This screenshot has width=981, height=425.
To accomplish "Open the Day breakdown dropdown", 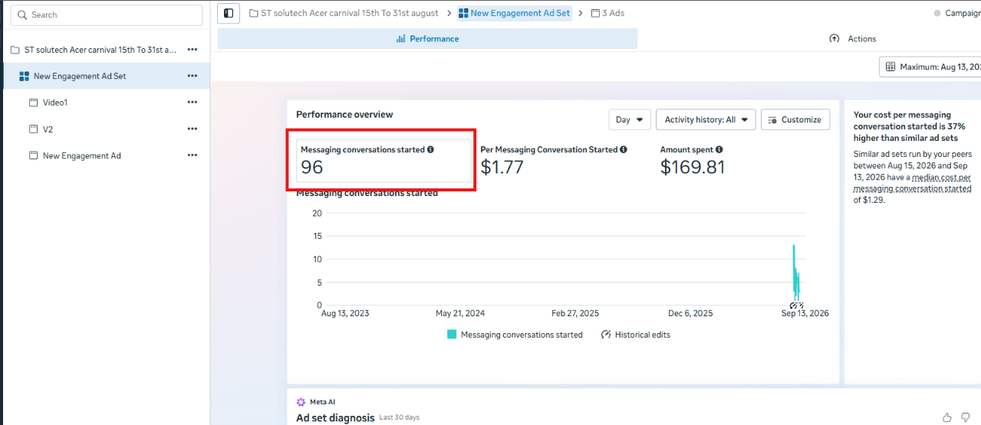I will [x=630, y=119].
